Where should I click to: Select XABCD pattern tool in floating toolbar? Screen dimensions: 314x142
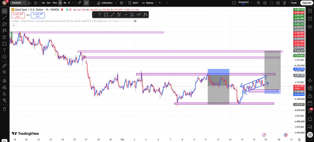pos(145,15)
